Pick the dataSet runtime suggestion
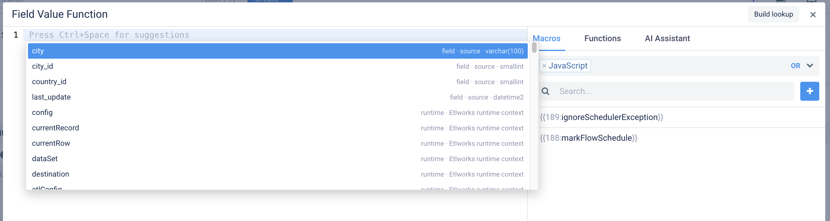The width and height of the screenshot is (830, 221). 278,159
